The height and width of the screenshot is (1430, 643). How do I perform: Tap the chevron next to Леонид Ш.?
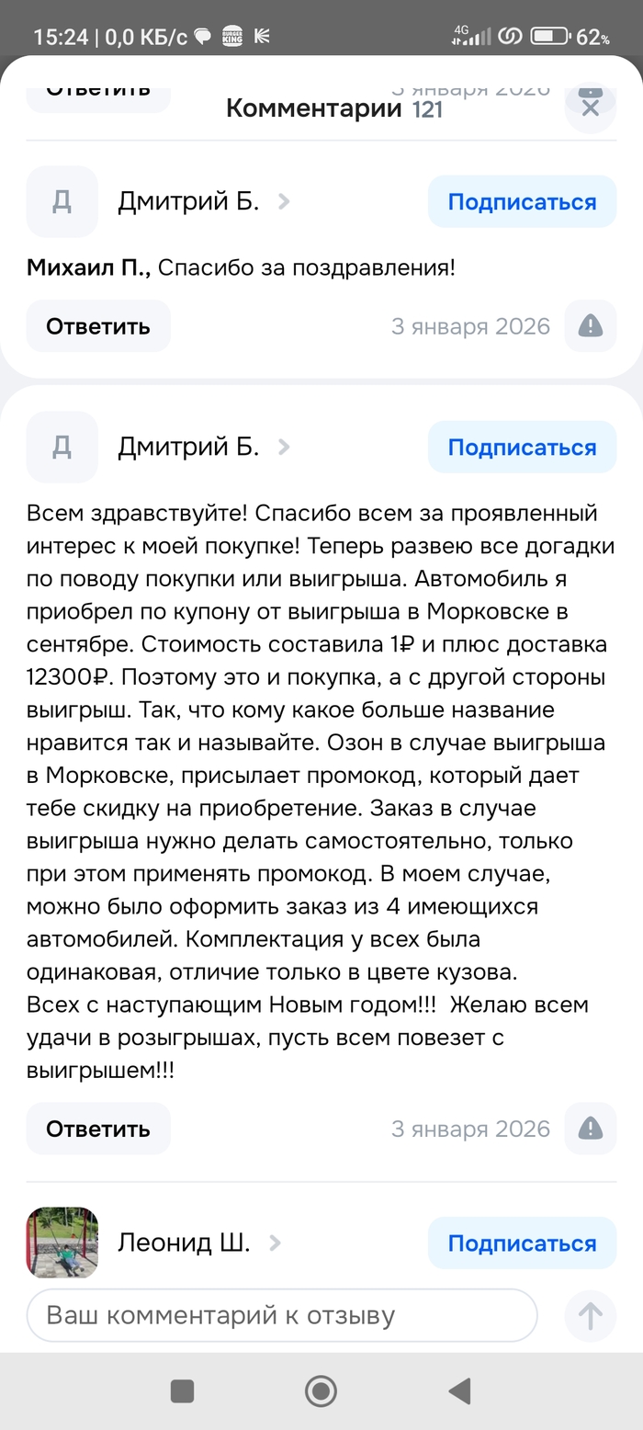pyautogui.click(x=275, y=1243)
